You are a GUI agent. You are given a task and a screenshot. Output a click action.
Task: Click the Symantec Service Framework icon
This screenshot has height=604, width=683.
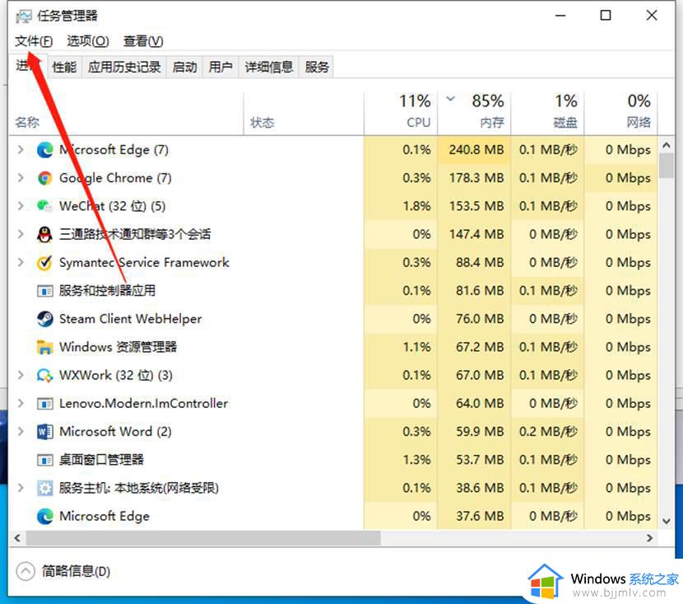(x=45, y=263)
